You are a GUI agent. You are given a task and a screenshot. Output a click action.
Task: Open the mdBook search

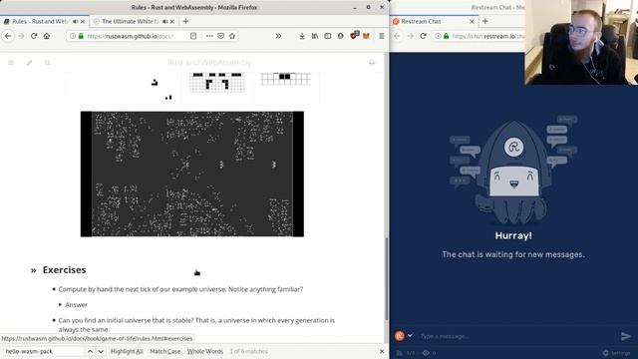pos(48,62)
